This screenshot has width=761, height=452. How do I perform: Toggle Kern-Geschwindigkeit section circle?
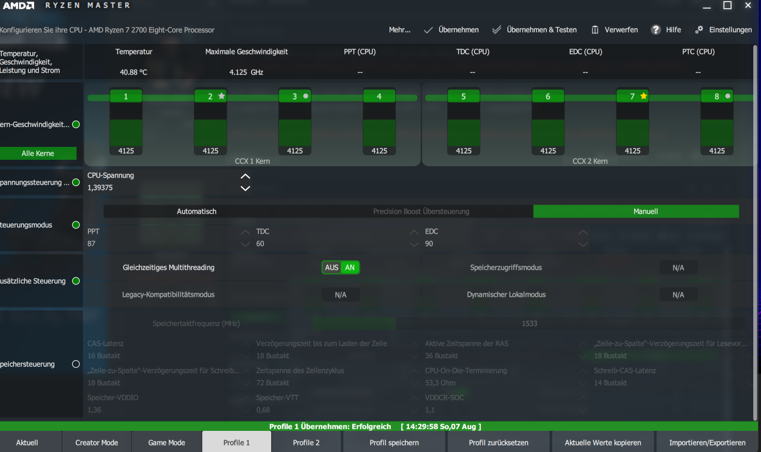click(76, 124)
